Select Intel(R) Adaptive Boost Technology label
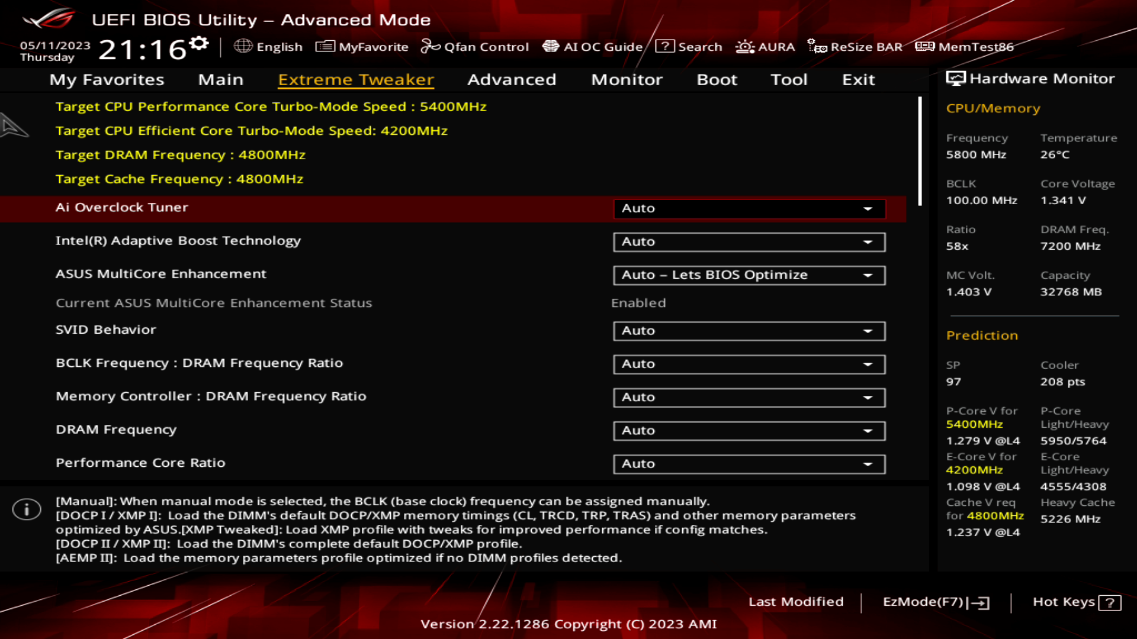The image size is (1137, 639). point(178,241)
